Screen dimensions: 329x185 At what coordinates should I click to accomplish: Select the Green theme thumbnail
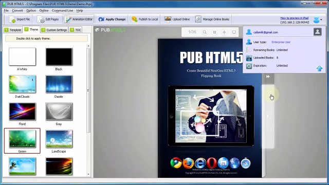pyautogui.click(x=22, y=139)
